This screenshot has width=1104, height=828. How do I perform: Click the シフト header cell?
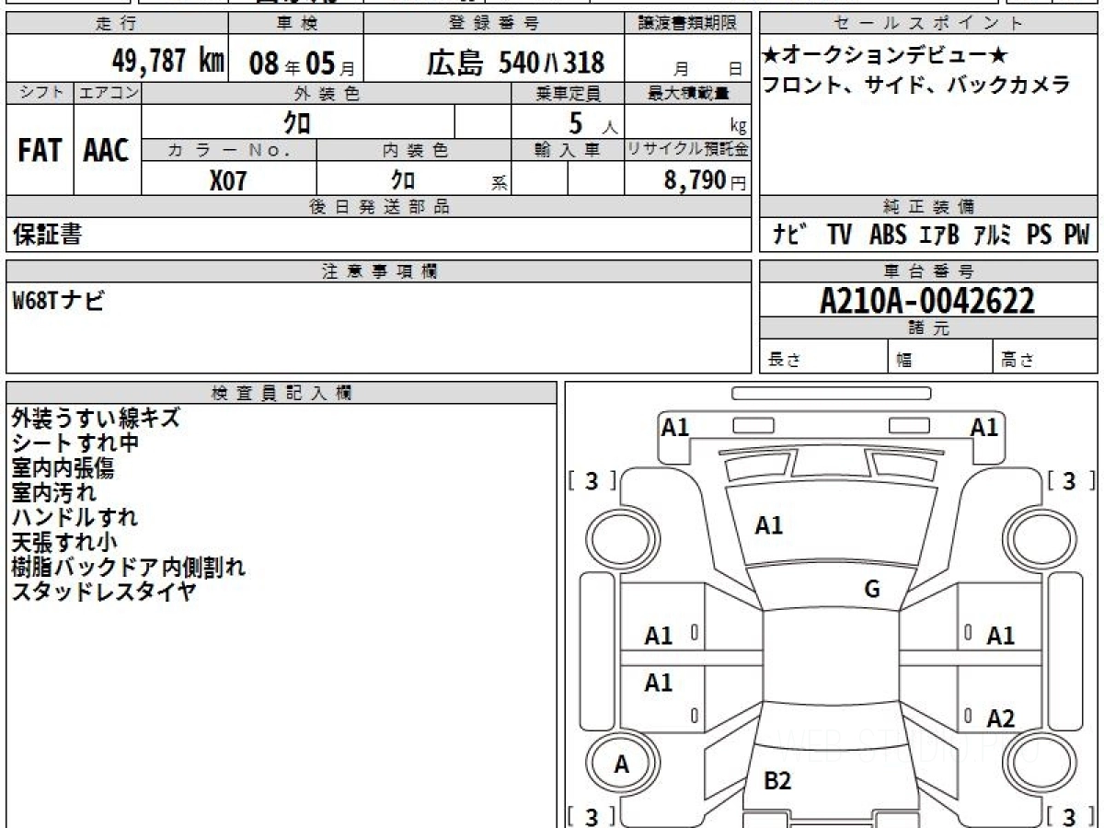[40, 93]
